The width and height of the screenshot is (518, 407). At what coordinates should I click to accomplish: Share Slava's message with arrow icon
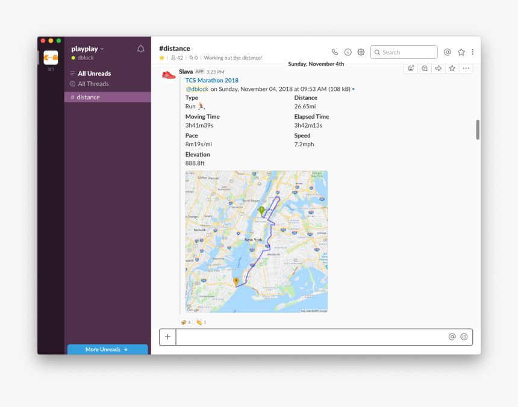pos(438,68)
